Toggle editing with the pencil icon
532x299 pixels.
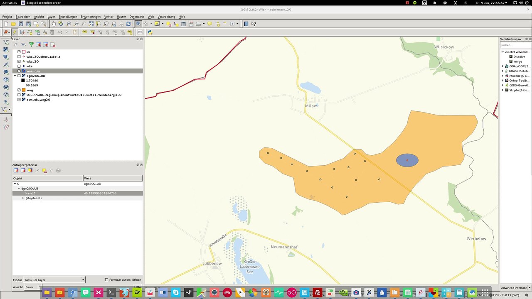click(15, 32)
